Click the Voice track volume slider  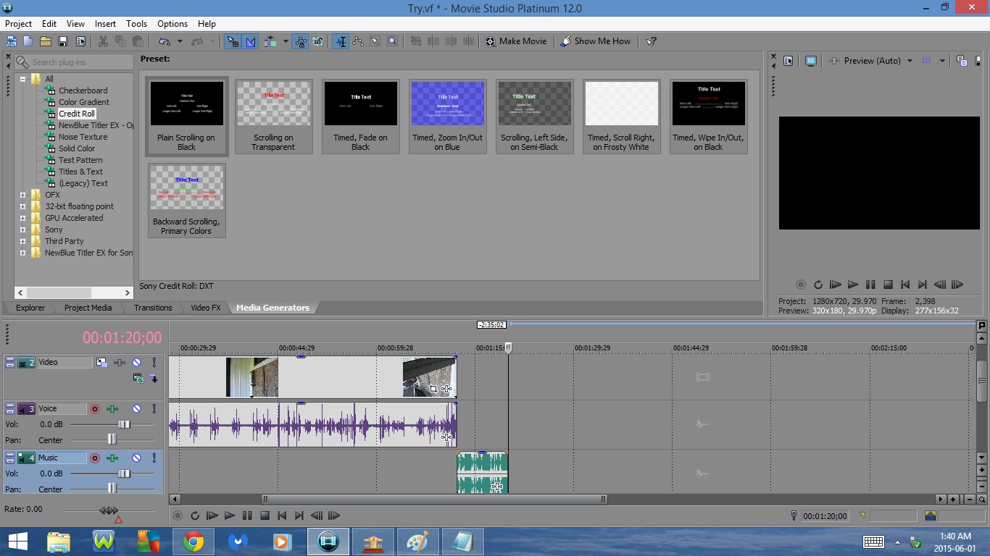click(124, 425)
